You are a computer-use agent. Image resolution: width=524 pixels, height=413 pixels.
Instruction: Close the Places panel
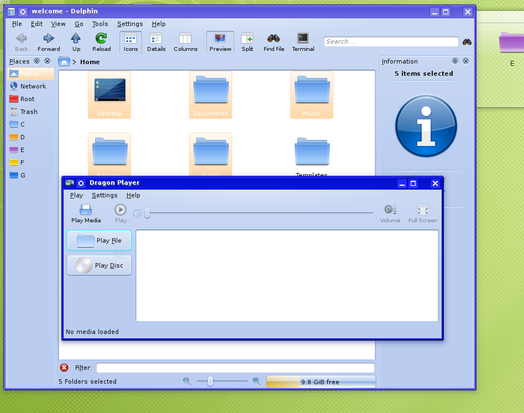click(x=48, y=61)
